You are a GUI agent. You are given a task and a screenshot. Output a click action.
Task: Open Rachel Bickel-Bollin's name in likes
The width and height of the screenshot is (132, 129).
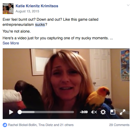click(x=22, y=125)
